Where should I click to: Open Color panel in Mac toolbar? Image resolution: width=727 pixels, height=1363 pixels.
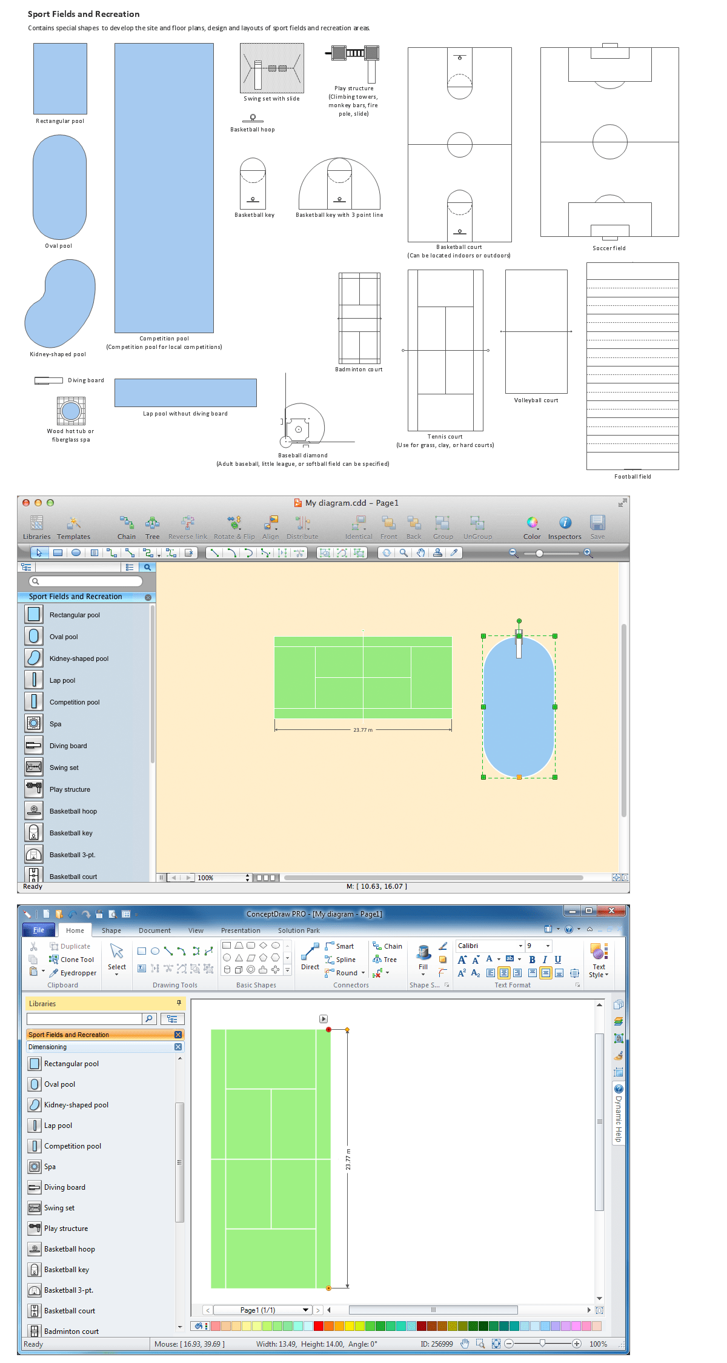[x=532, y=526]
